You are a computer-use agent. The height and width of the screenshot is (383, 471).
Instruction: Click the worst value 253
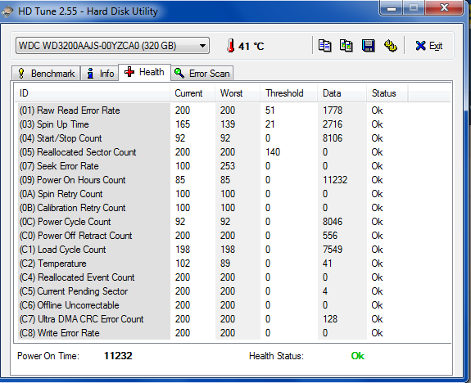[x=228, y=166]
